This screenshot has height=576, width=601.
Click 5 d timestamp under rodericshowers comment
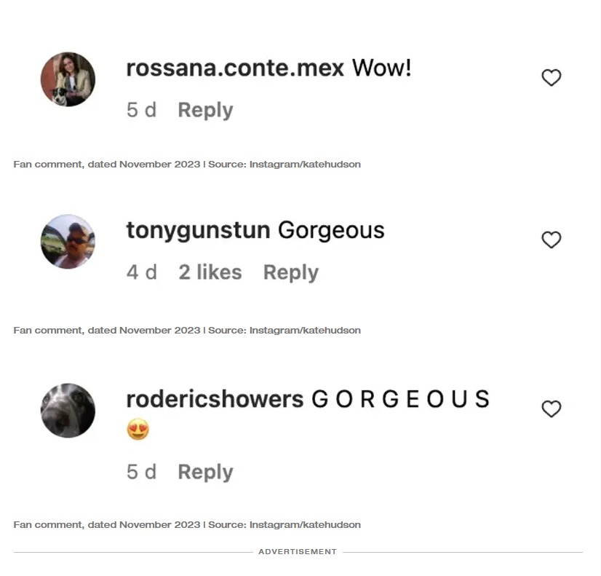[141, 472]
